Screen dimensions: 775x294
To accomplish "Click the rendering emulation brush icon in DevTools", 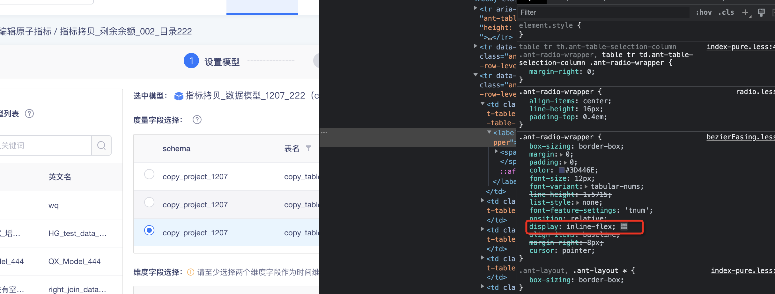I will click(761, 12).
